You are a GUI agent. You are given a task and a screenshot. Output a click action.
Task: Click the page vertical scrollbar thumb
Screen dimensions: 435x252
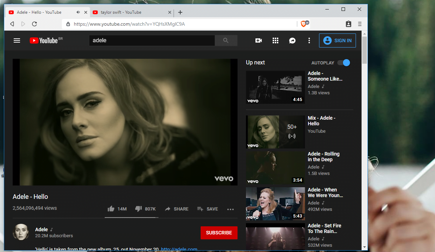pyautogui.click(x=364, y=49)
